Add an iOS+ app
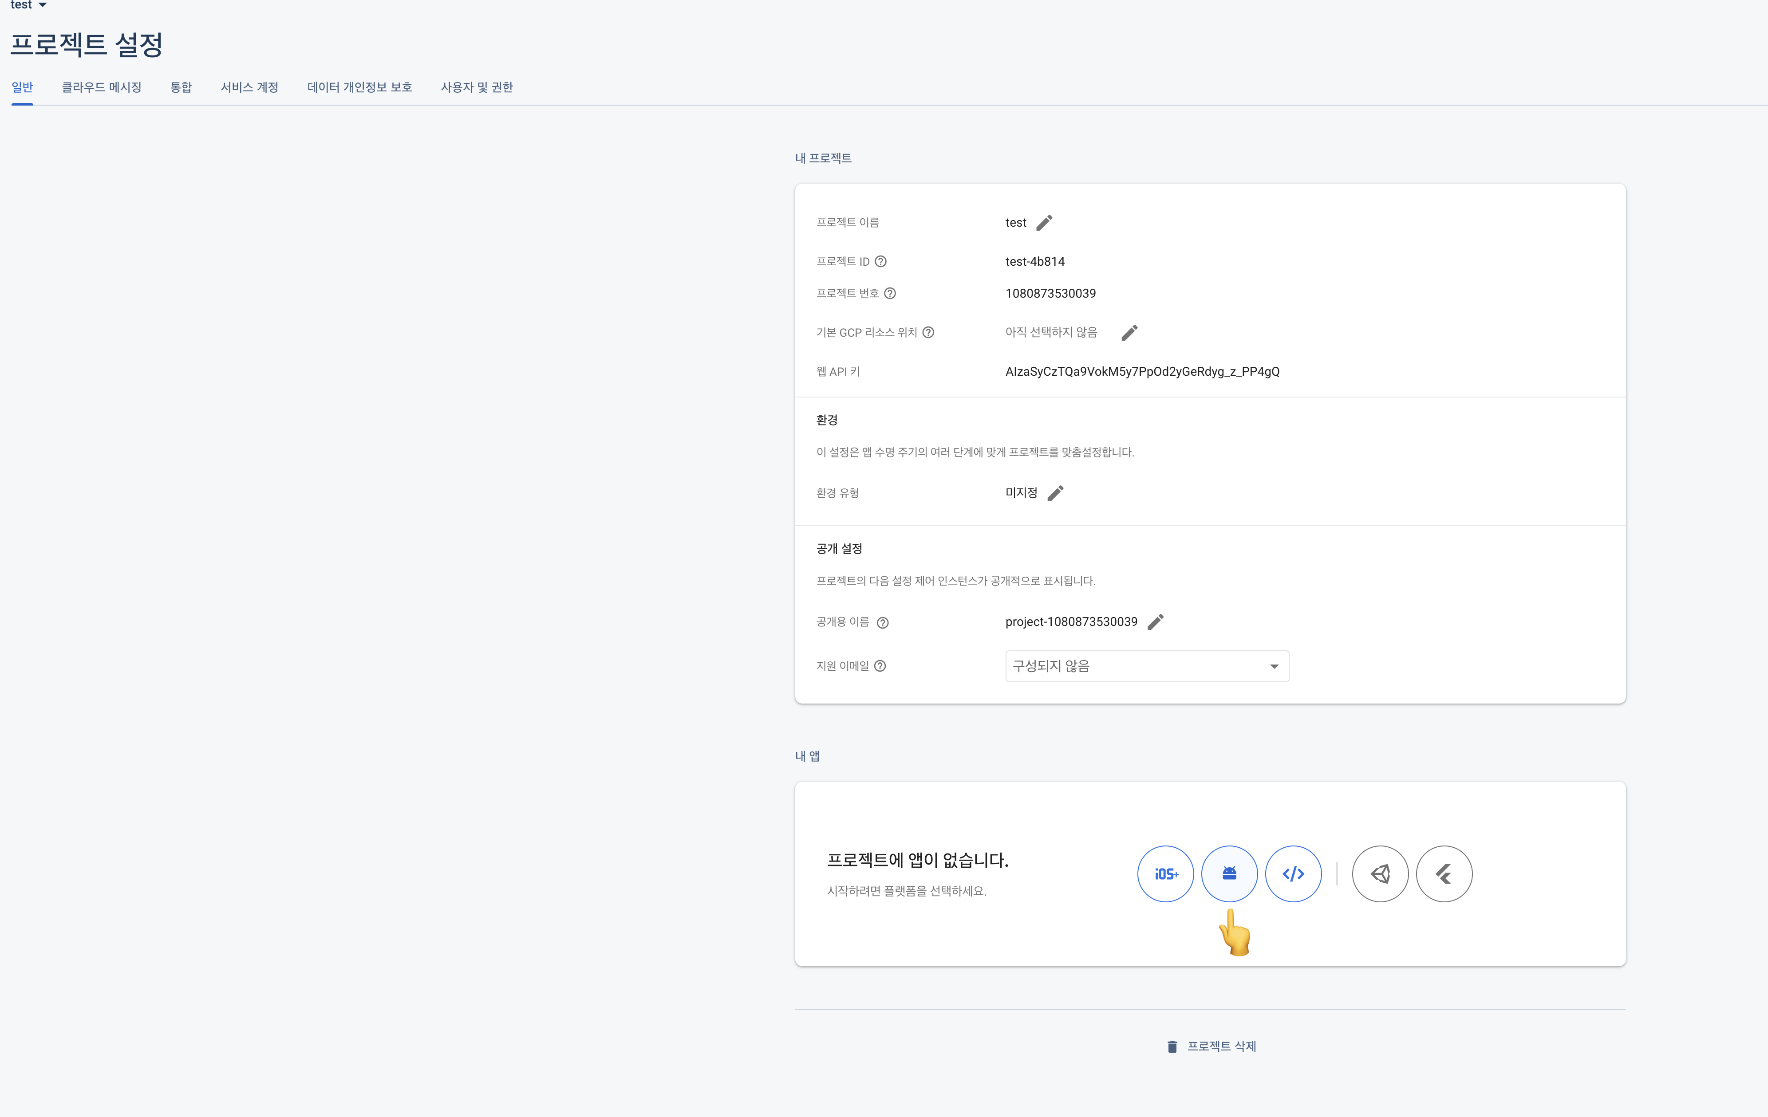1768x1117 pixels. pos(1165,873)
